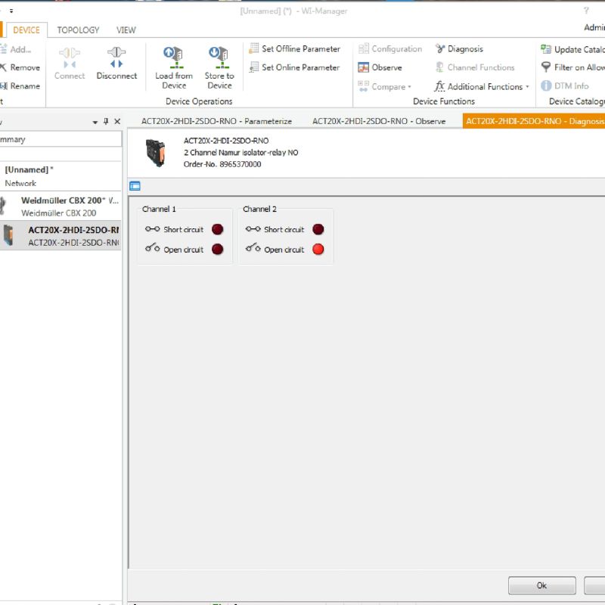Click Load from Device icon
The height and width of the screenshot is (605, 605).
pyautogui.click(x=174, y=59)
